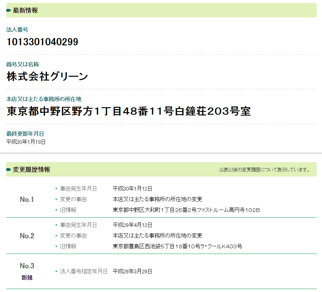Select history entry No.1
The width and height of the screenshot is (322, 292).
point(27,200)
